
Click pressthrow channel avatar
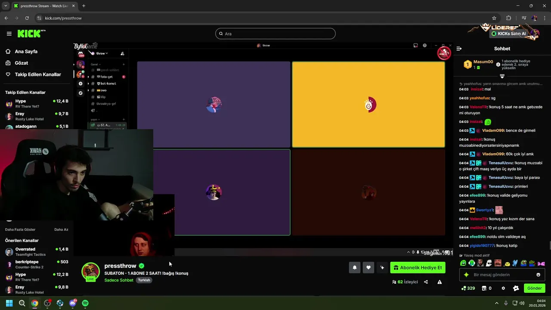(90, 271)
